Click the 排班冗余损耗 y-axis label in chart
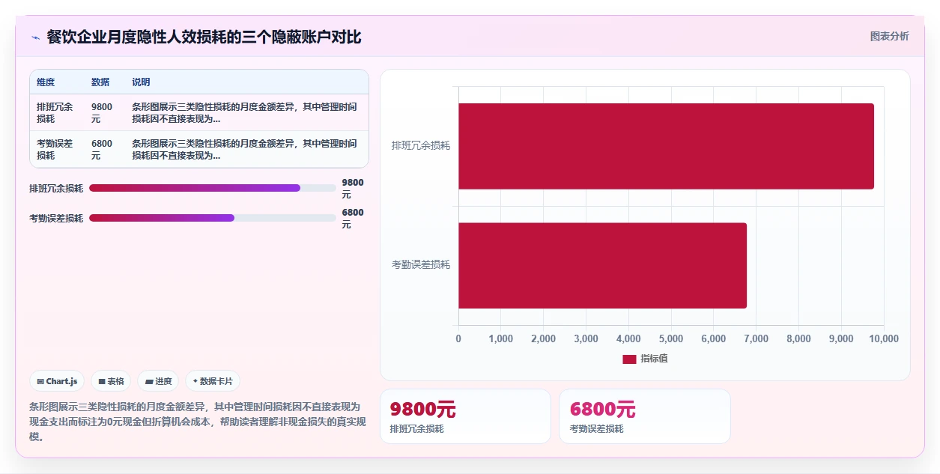The width and height of the screenshot is (940, 474). point(421,145)
